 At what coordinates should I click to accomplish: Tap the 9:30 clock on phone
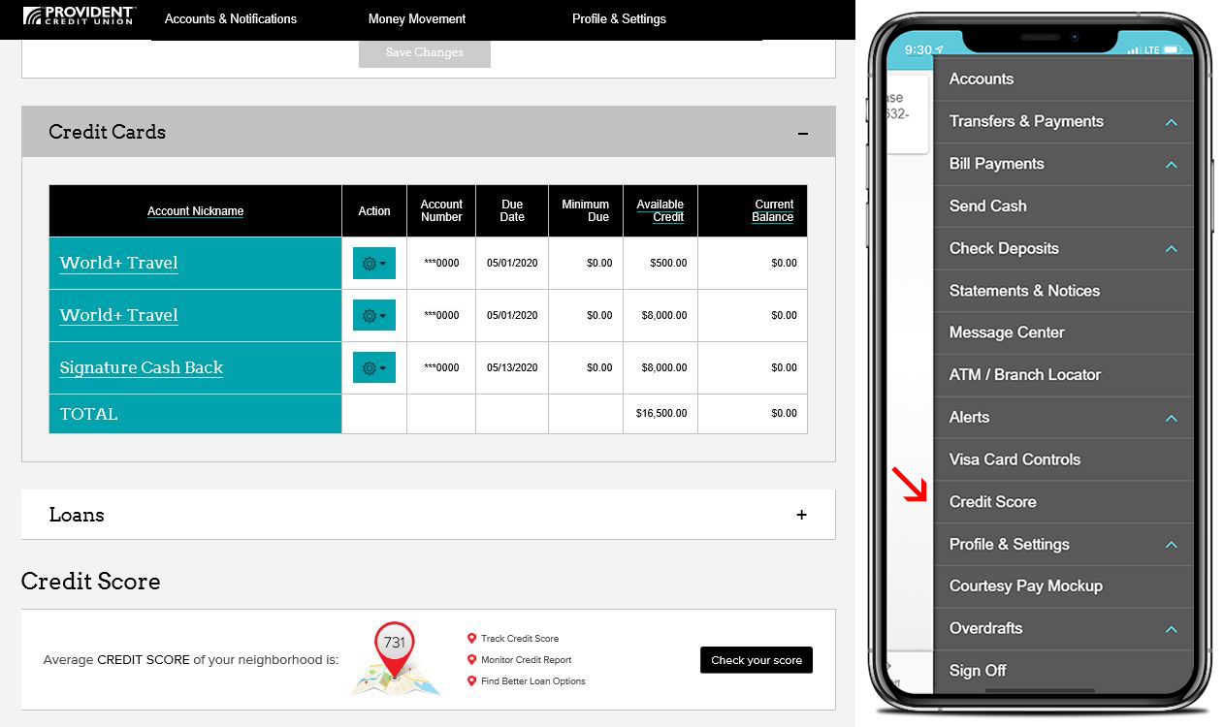[x=918, y=49]
